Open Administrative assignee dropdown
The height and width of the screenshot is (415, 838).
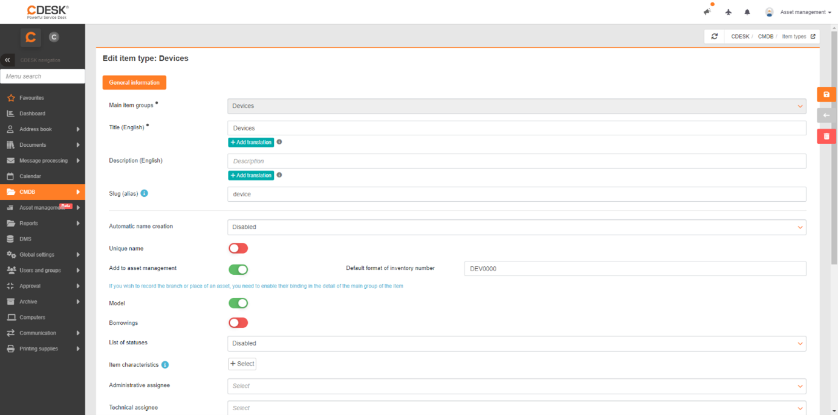(517, 385)
